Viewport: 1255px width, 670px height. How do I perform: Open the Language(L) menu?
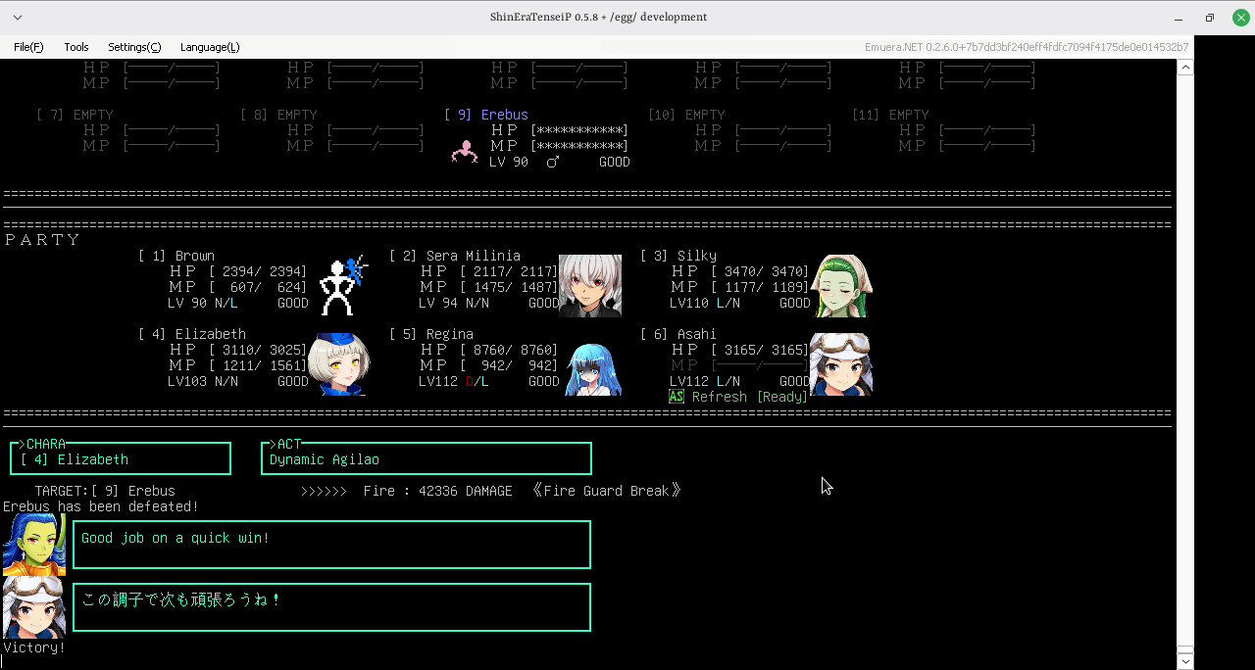pos(210,47)
